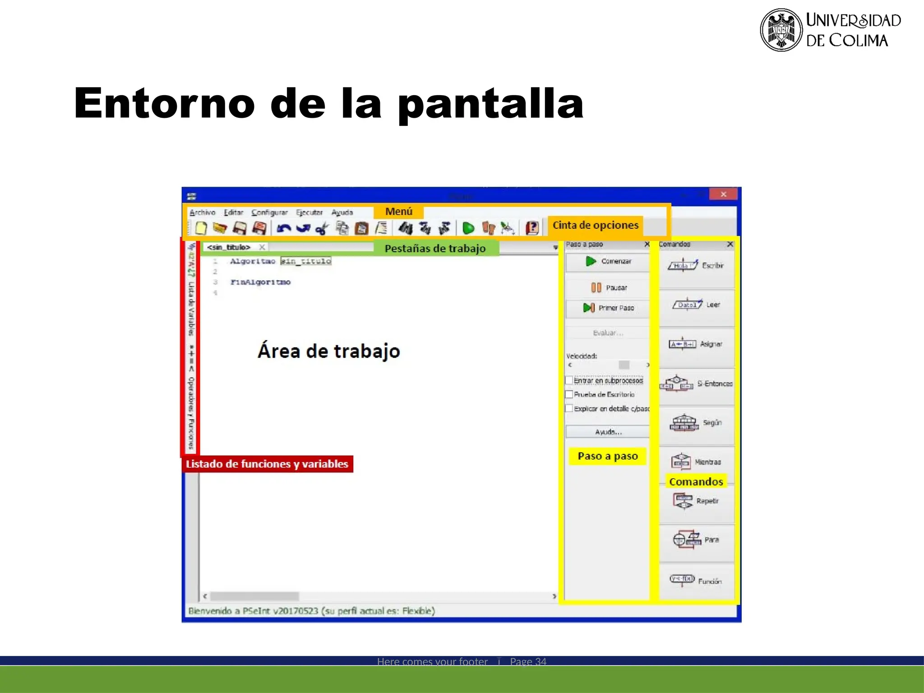This screenshot has width=924, height=693.
Task: Open the Ayuda menu
Action: pyautogui.click(x=342, y=212)
